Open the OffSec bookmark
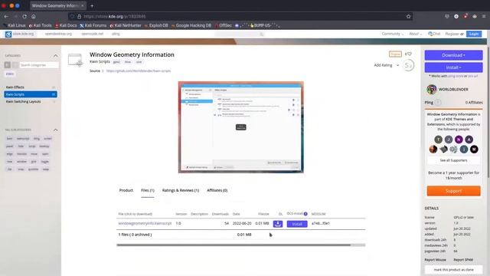This screenshot has height=276, width=490. click(223, 25)
